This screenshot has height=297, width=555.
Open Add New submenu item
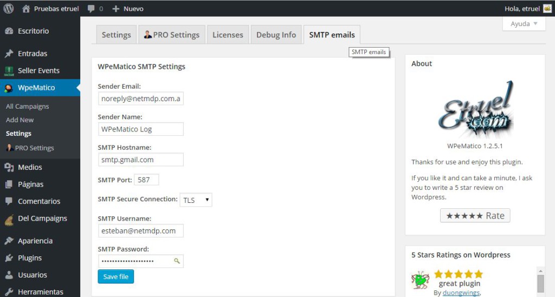click(x=20, y=120)
